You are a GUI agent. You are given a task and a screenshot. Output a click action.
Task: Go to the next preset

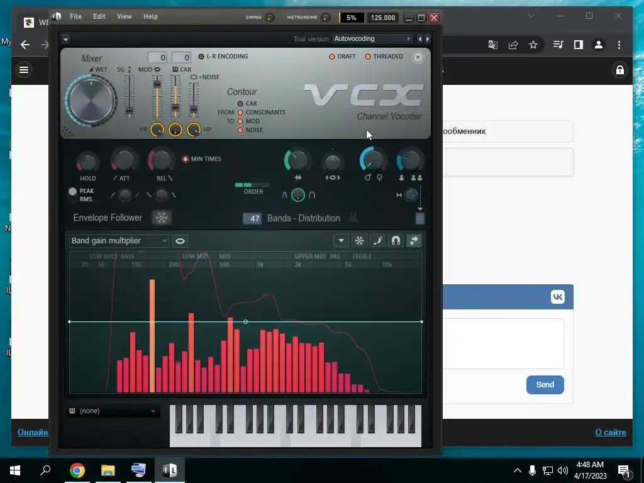(428, 39)
